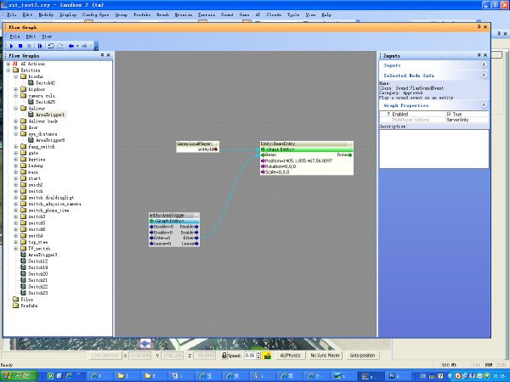Select the AreaTrigger1 graph under deliver
510x382 pixels.
tap(50, 115)
